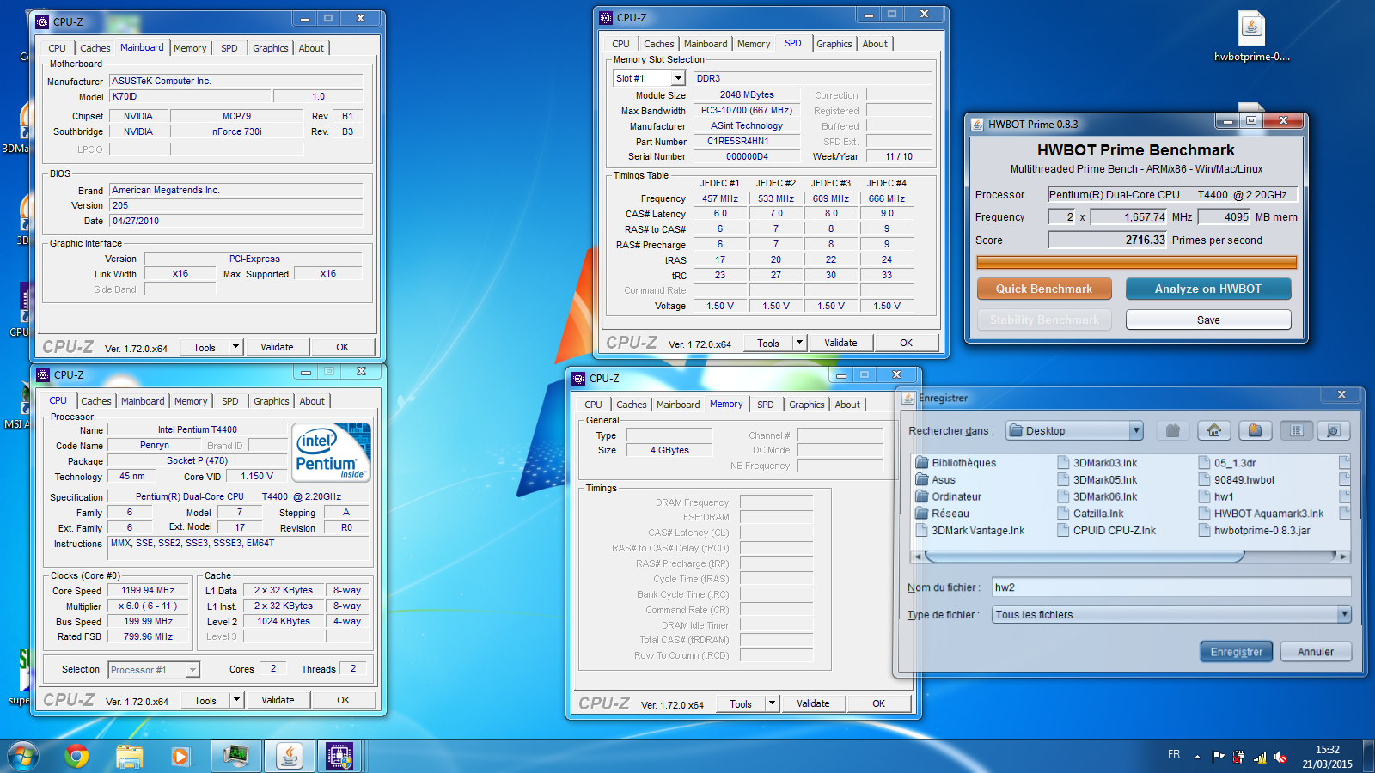Screen dimensions: 1375x773
Task: Click the monitor app icon in the taskbar
Action: (235, 756)
